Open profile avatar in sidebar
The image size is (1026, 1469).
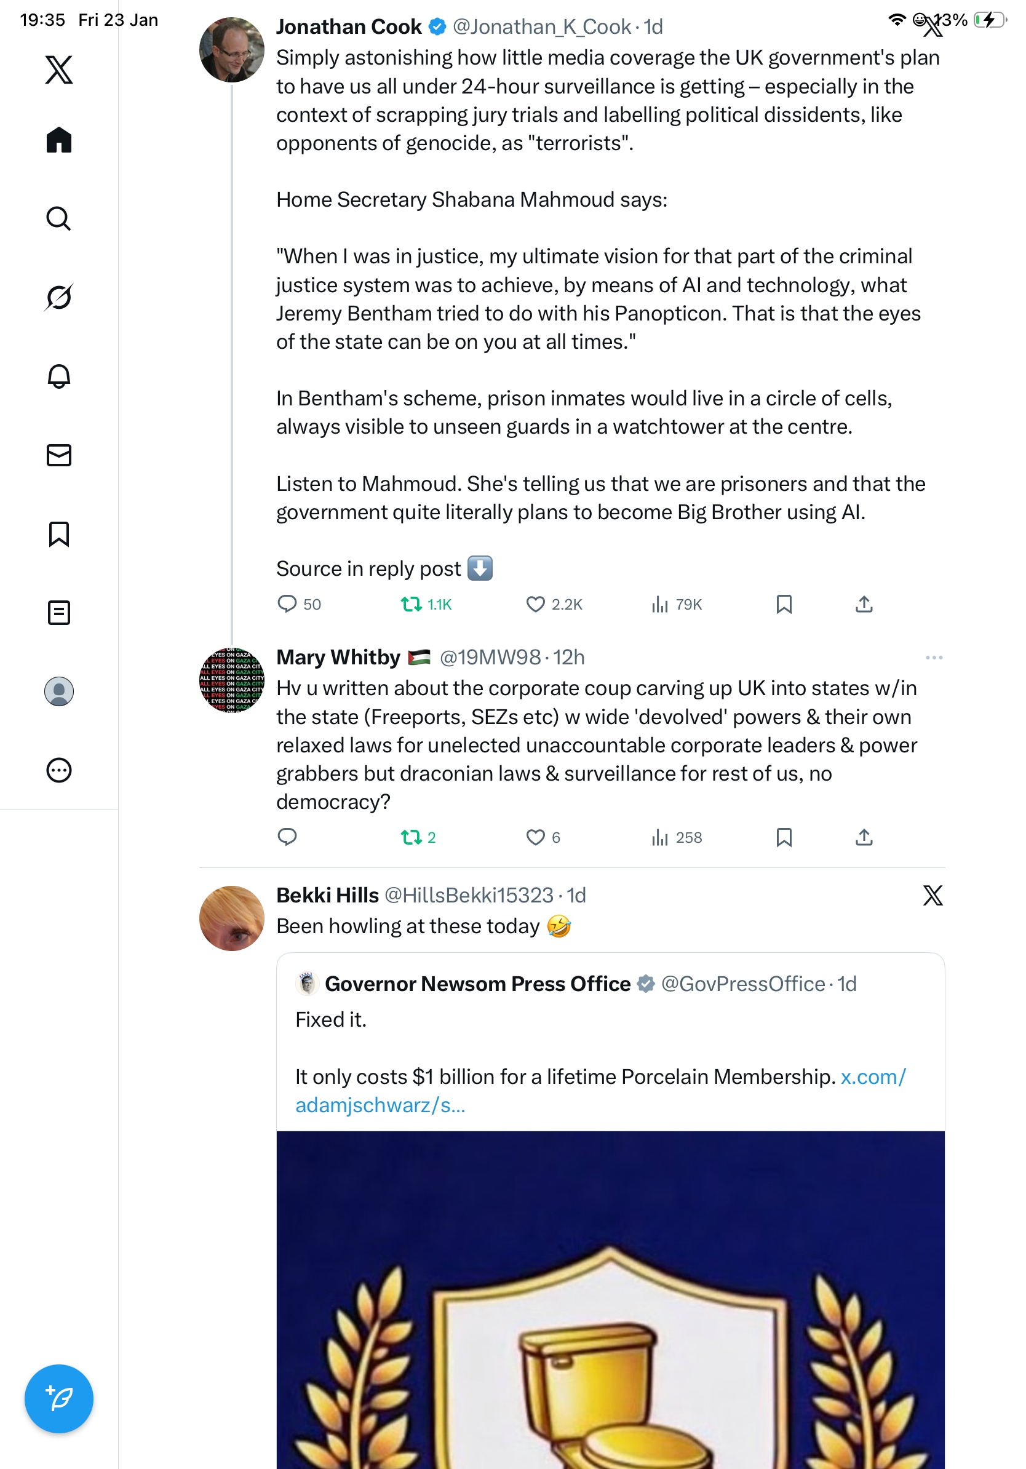coord(59,691)
